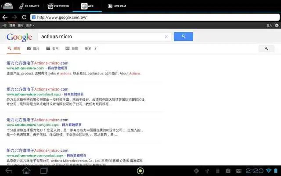Click www.actions-micro.com/jobs.aspx URL text
The height and width of the screenshot is (176, 281).
tap(32, 125)
